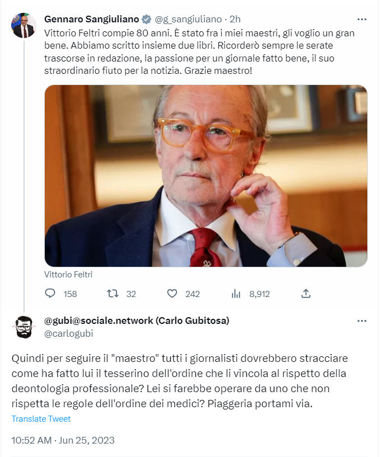This screenshot has width=388, height=457.
Task: Click the reply speech bubble icon
Action: point(50,293)
